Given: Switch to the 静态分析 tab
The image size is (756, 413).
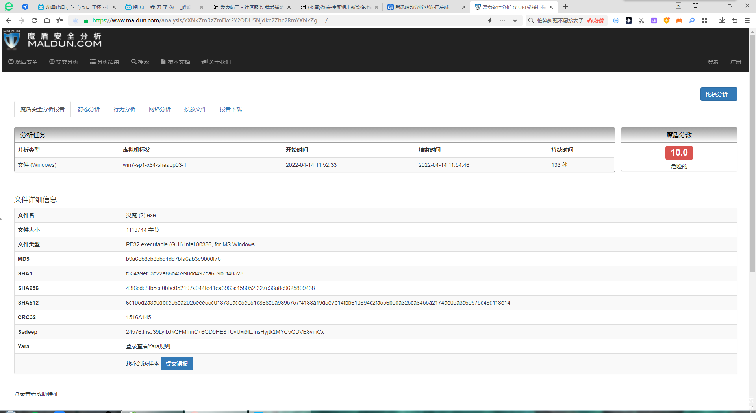Looking at the screenshot, I should coord(89,109).
